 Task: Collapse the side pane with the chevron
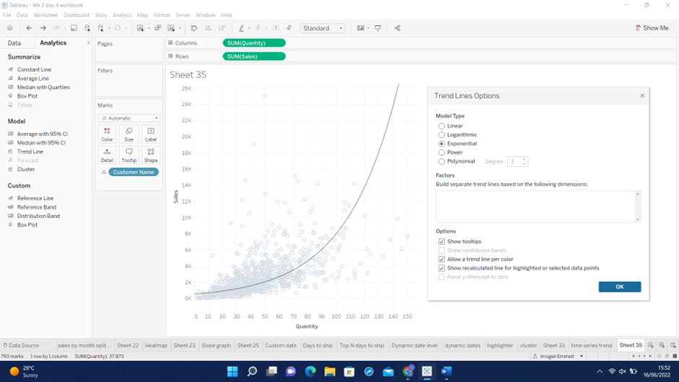(x=89, y=43)
